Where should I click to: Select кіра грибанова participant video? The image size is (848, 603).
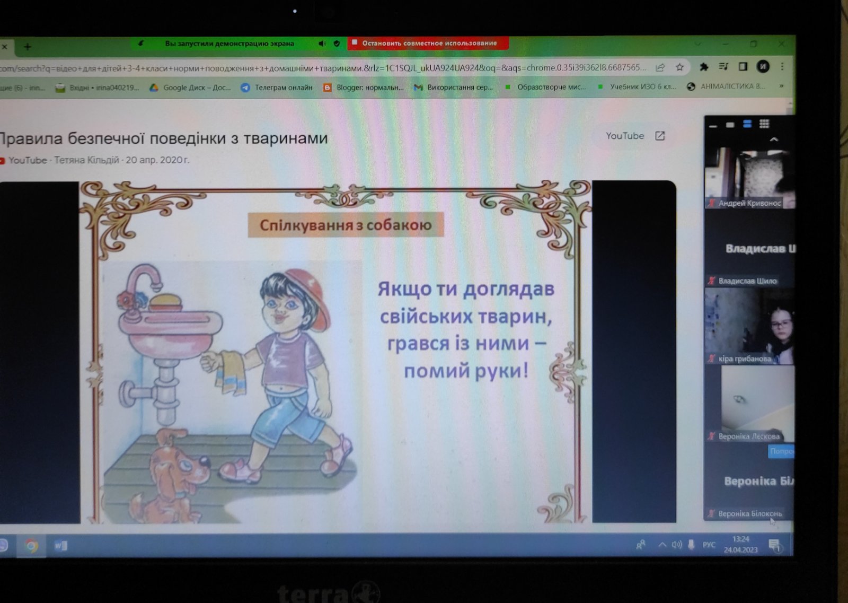pos(749,326)
